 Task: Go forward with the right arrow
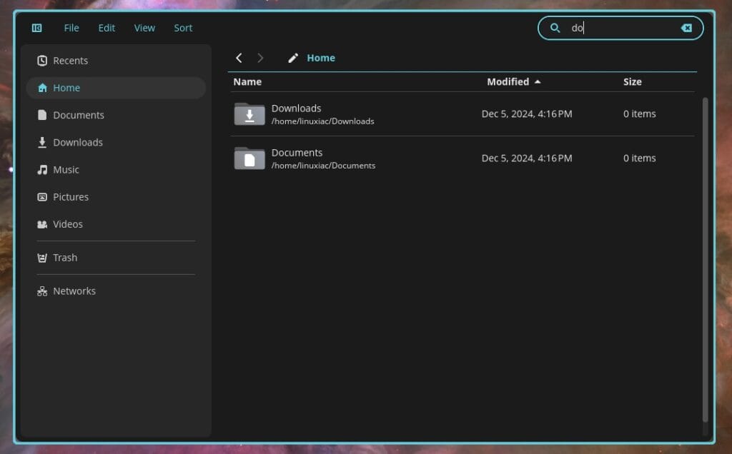[260, 58]
